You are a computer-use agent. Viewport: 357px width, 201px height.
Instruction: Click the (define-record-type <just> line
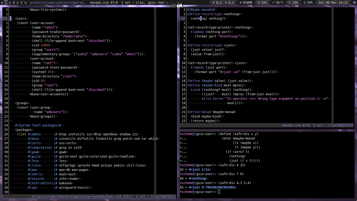click(211, 45)
